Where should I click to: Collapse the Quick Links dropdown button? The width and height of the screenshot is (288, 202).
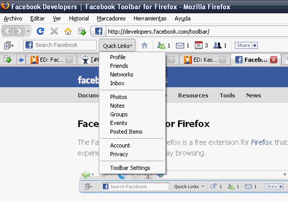117,45
